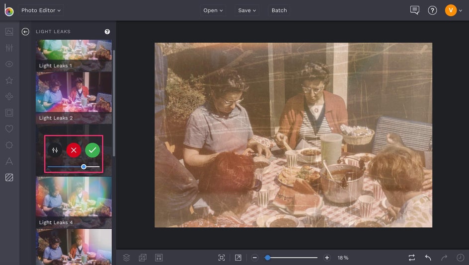Image resolution: width=469 pixels, height=265 pixels.
Task: Open the Image Manager sidebar icon
Action: (9, 32)
